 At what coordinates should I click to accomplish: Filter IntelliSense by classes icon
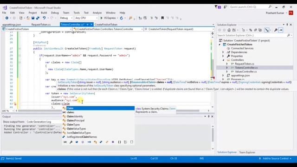[95, 142]
